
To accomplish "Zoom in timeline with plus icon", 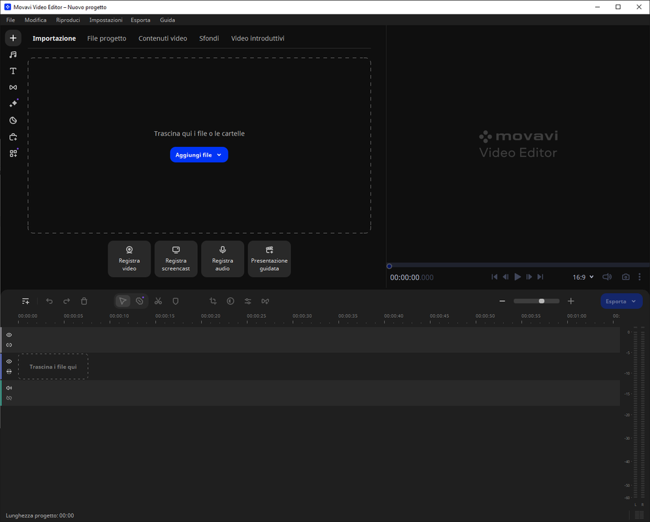I will pos(571,301).
